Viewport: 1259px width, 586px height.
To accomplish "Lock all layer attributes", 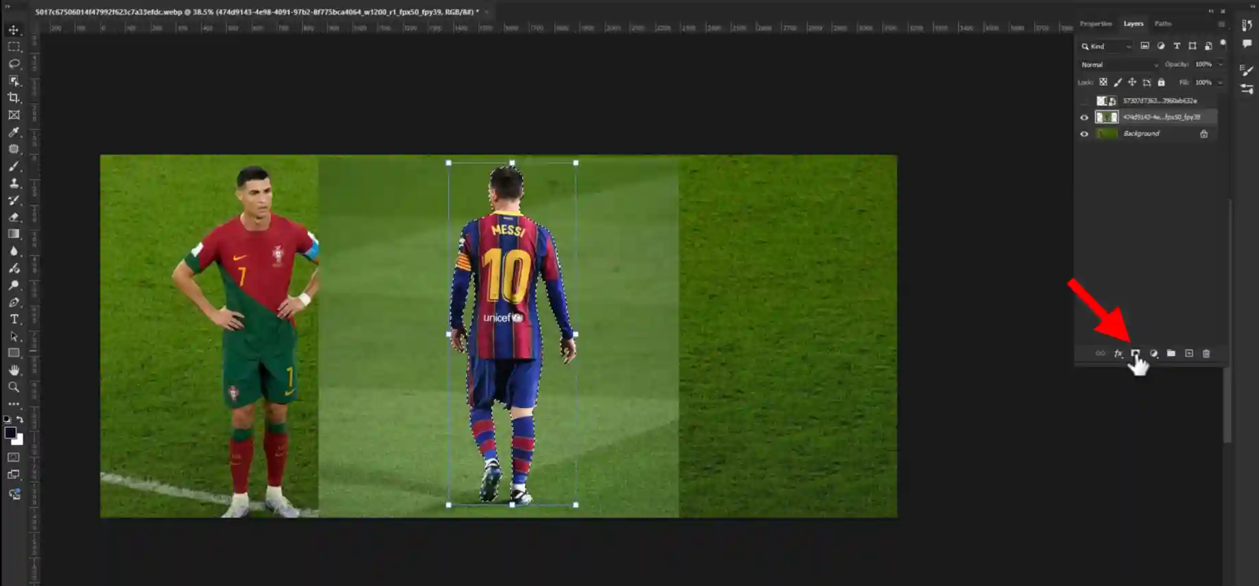I will (1162, 82).
